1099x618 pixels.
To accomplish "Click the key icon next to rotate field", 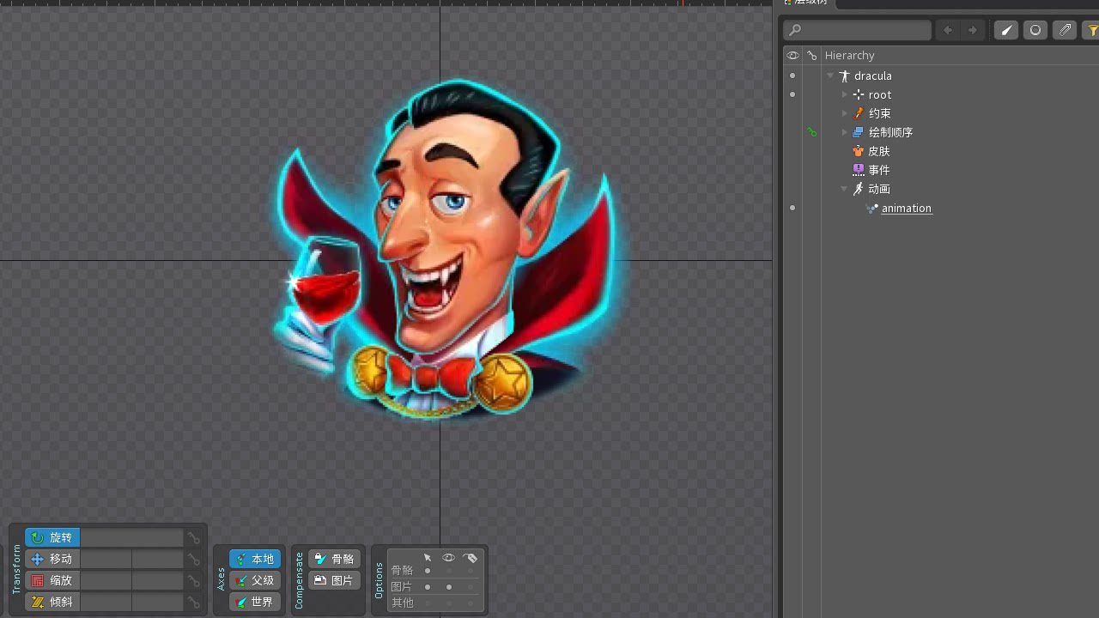I will click(194, 538).
